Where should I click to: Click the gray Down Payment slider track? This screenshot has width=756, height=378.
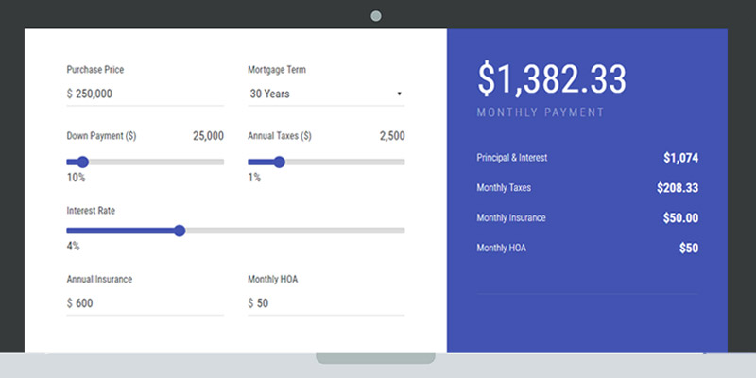pyautogui.click(x=156, y=162)
